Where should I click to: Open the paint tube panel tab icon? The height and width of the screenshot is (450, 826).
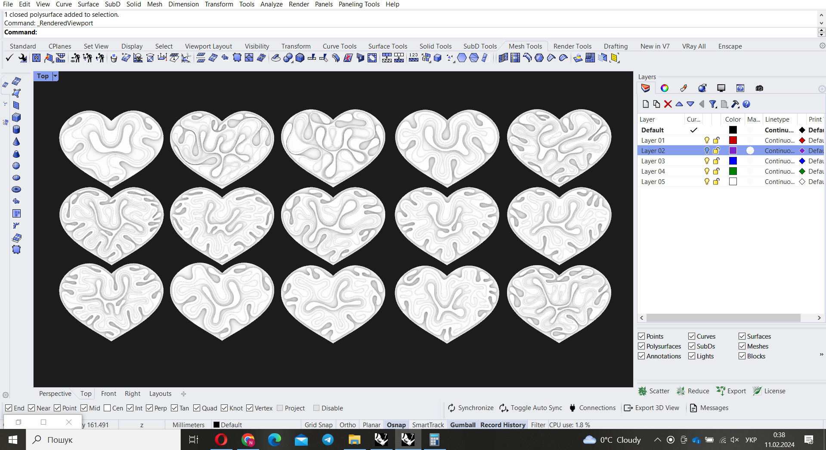coord(684,88)
